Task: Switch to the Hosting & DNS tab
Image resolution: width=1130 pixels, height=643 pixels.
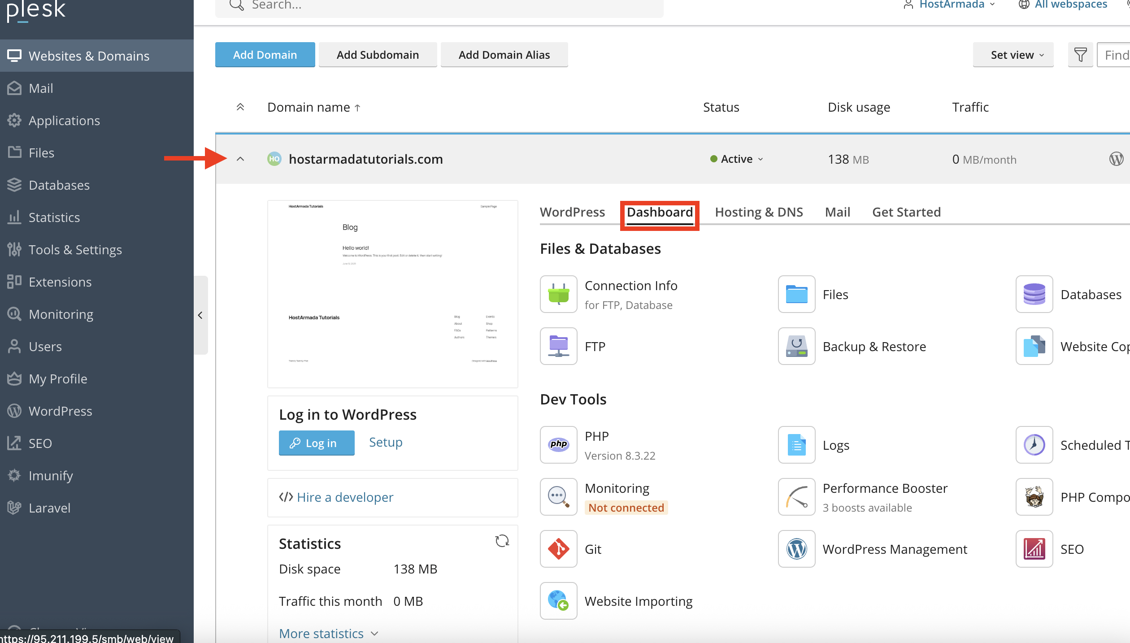Action: (759, 212)
